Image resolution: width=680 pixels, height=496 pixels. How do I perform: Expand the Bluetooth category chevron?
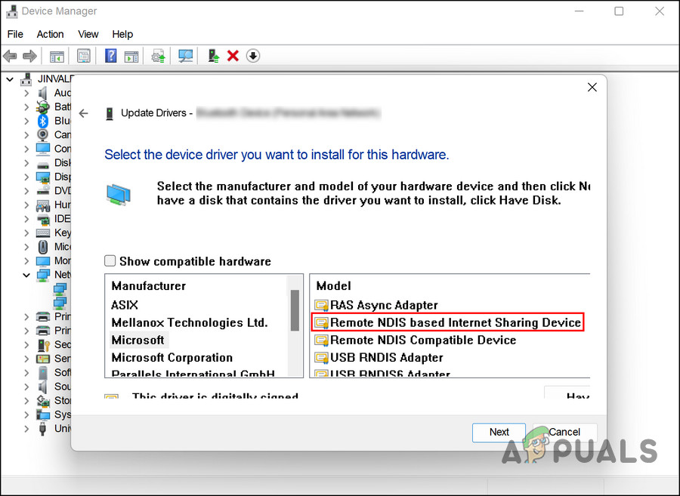(x=26, y=121)
